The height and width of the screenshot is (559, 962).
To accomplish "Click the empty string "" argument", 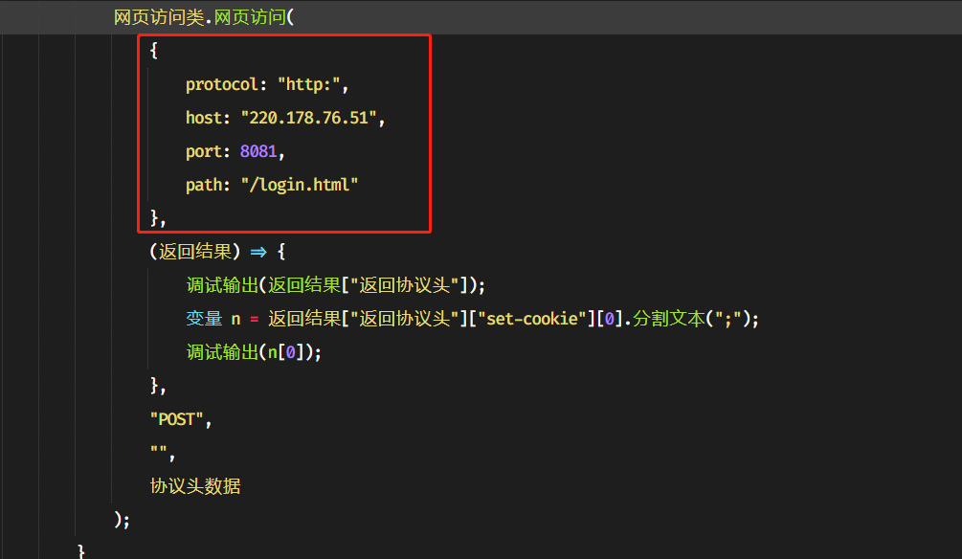I will click(x=159, y=451).
